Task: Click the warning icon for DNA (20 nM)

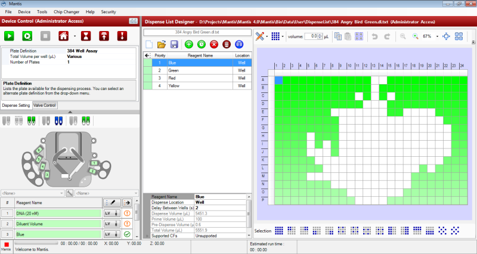Action: [x=127, y=213]
